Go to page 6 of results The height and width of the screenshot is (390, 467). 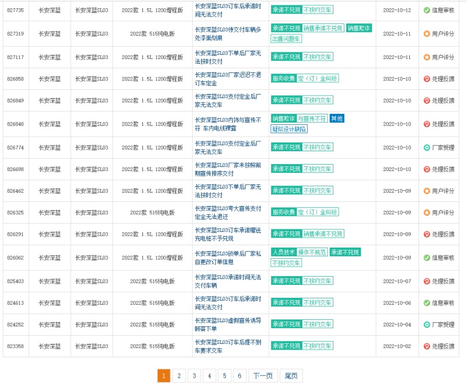coord(239,376)
